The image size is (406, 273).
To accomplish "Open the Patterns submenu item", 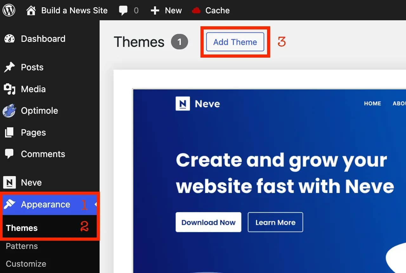I will coord(22,246).
